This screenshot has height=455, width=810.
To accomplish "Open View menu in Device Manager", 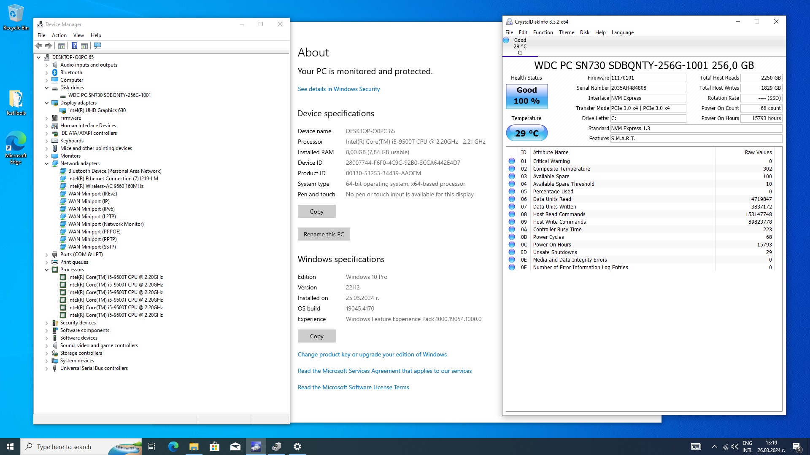I will (78, 35).
